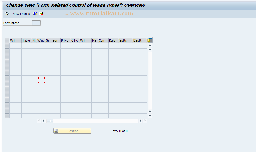Click the Copy As icon
Image resolution: width=256 pixels, height=152 pixels.
coord(35,14)
